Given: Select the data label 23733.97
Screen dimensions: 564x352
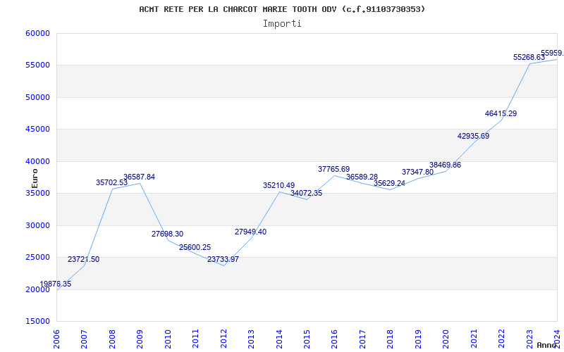Looking at the screenshot, I should [x=223, y=259].
